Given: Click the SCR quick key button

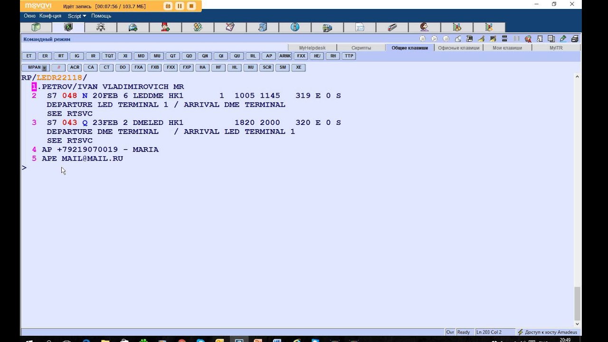Looking at the screenshot, I should point(267,67).
